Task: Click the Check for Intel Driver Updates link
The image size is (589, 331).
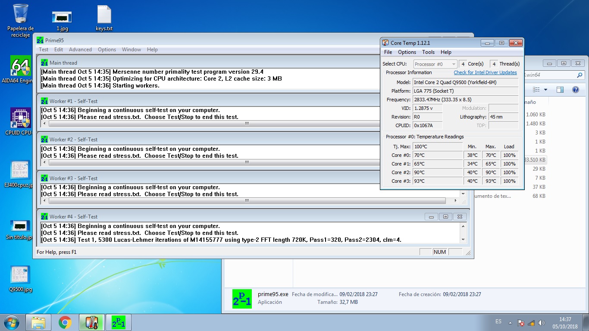Action: click(x=485, y=72)
